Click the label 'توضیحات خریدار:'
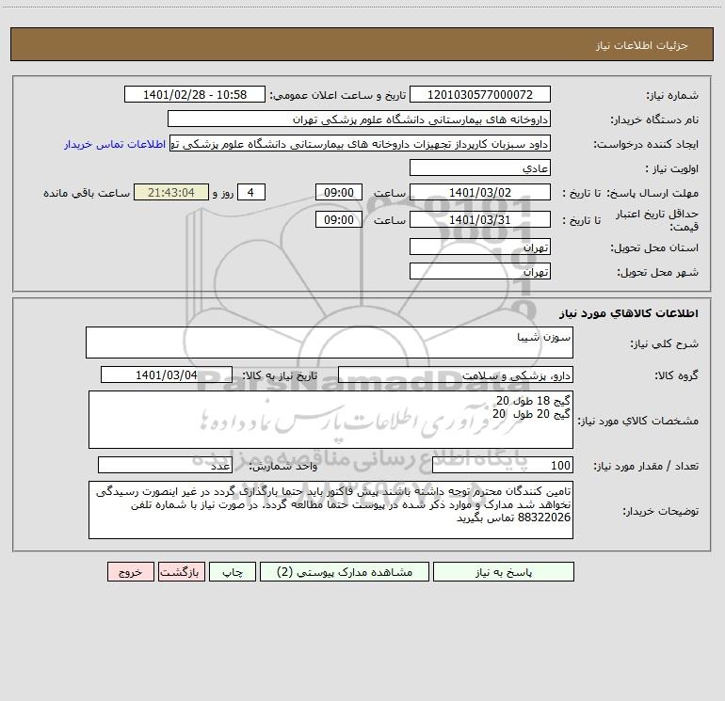The image size is (725, 701). [x=660, y=511]
